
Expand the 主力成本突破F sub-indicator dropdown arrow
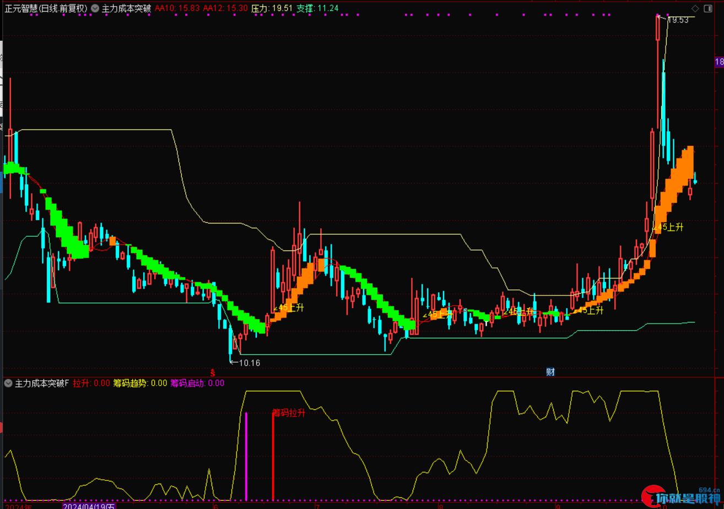(8, 383)
